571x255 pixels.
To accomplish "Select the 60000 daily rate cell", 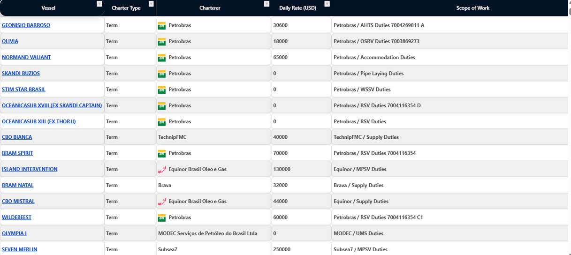I will [301, 217].
